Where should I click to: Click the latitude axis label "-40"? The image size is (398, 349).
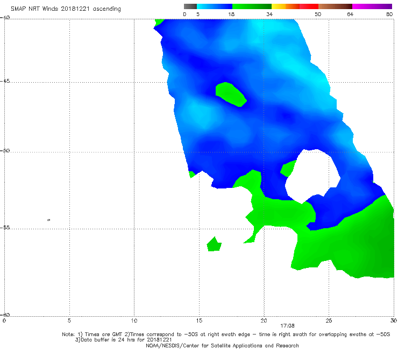[5, 18]
